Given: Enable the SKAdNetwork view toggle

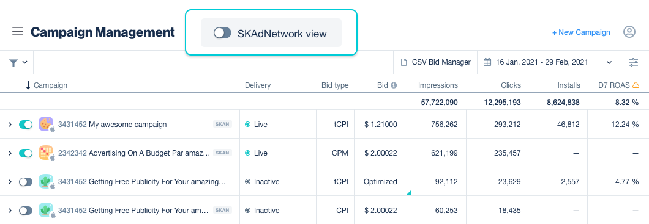Looking at the screenshot, I should 222,33.
